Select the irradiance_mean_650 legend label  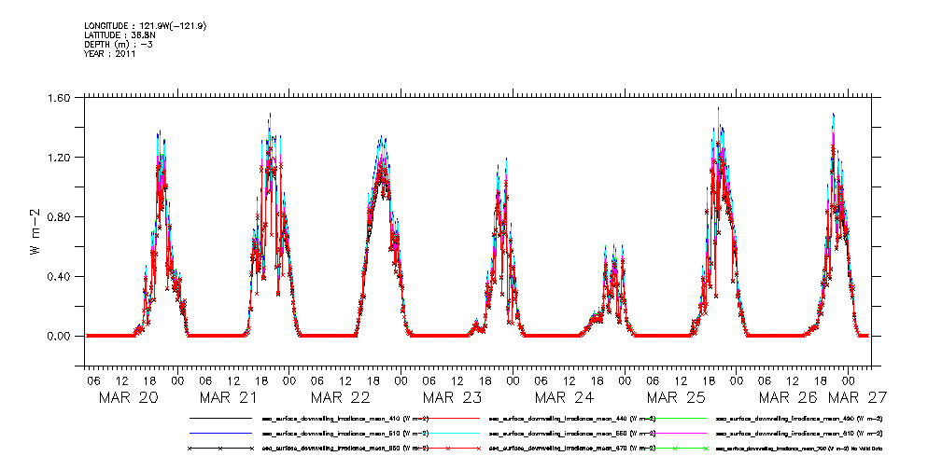(x=344, y=449)
